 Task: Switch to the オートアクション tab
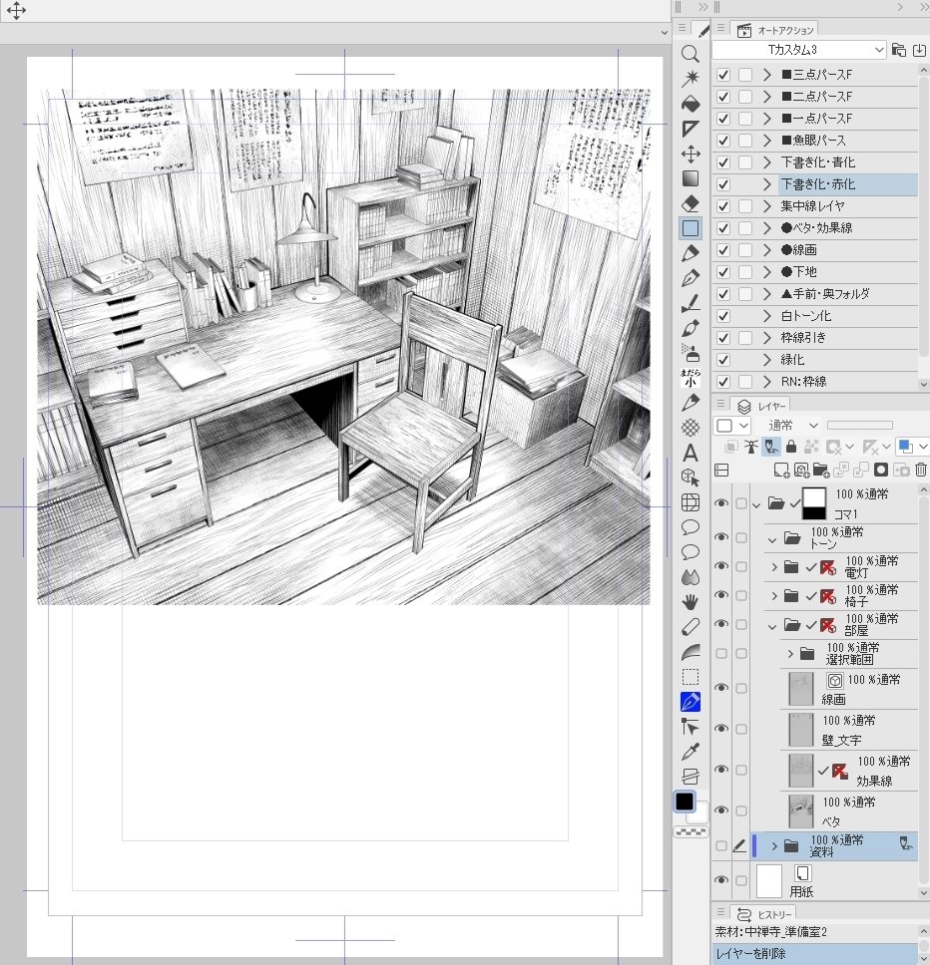774,30
